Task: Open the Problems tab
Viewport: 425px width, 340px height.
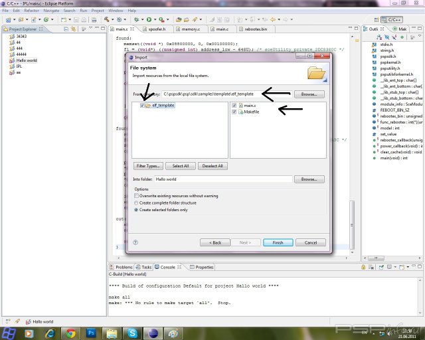Action: [124, 267]
